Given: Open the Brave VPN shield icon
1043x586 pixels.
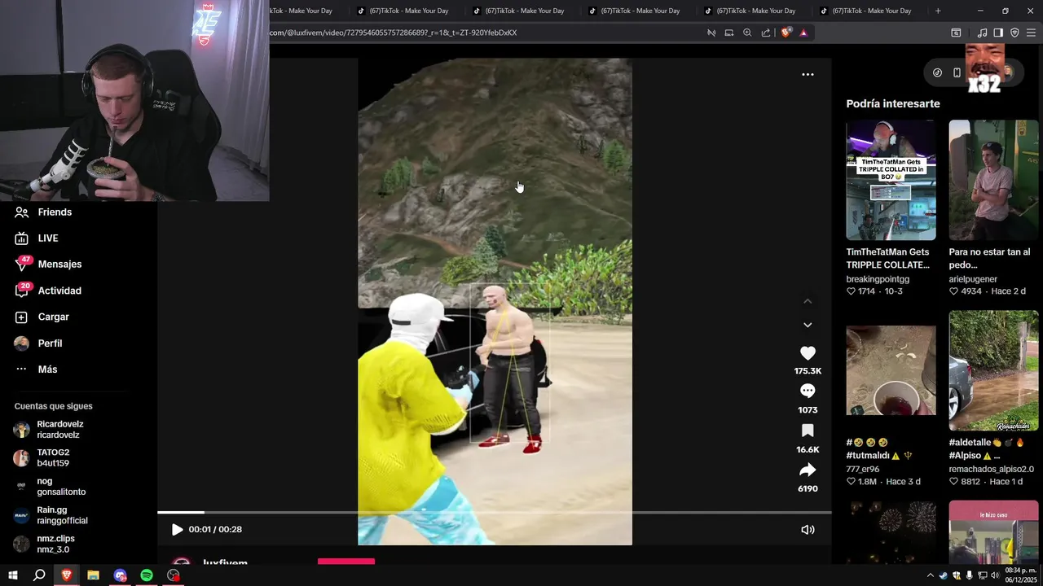Looking at the screenshot, I should point(1014,33).
